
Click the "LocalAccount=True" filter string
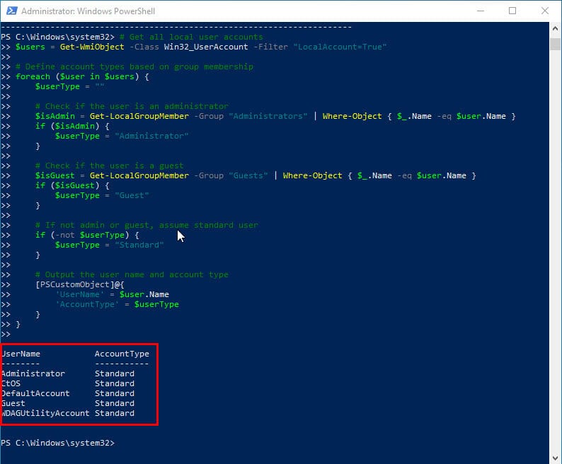tap(340, 47)
